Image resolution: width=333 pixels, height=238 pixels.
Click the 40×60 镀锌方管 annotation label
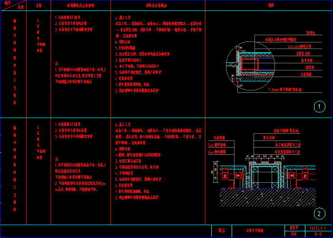[300, 47]
